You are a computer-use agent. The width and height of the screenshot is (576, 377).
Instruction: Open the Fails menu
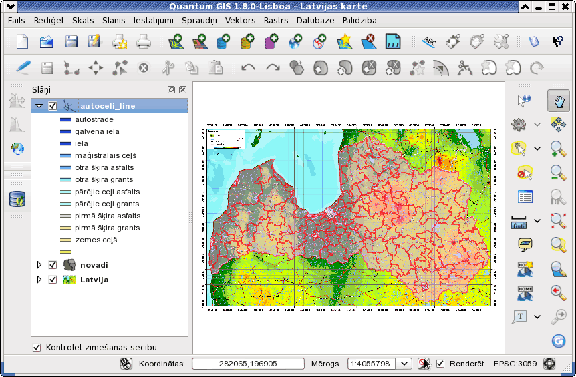pos(17,21)
